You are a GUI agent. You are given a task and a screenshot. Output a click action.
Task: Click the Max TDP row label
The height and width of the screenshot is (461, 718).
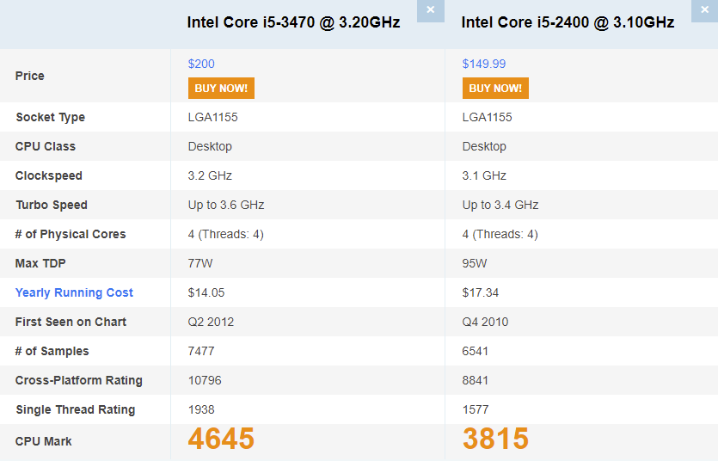click(40, 264)
